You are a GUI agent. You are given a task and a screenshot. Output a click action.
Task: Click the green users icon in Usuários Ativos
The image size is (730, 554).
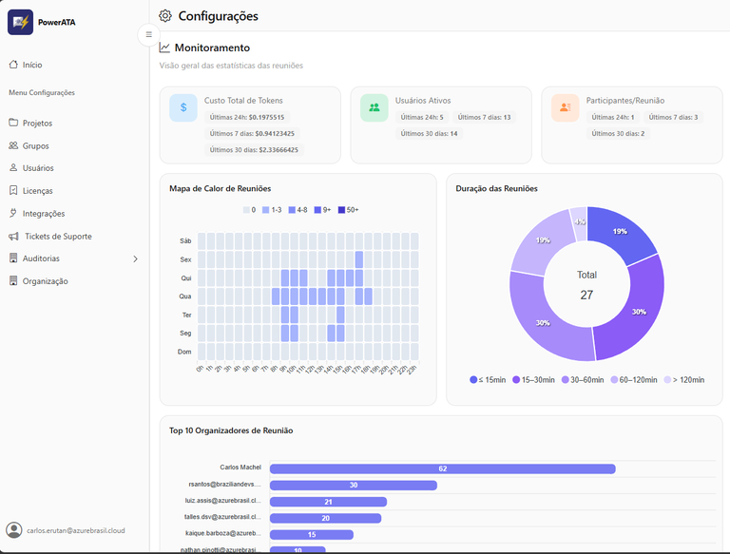pyautogui.click(x=375, y=107)
